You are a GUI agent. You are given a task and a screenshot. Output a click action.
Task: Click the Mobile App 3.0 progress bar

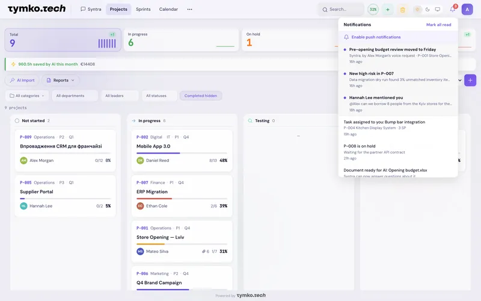pos(182,153)
